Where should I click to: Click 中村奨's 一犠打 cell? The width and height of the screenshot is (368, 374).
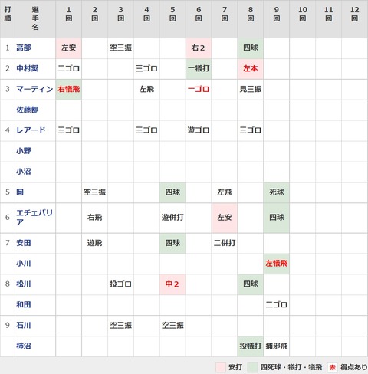[x=199, y=69]
